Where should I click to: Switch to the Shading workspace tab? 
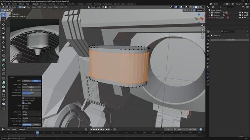80,4
